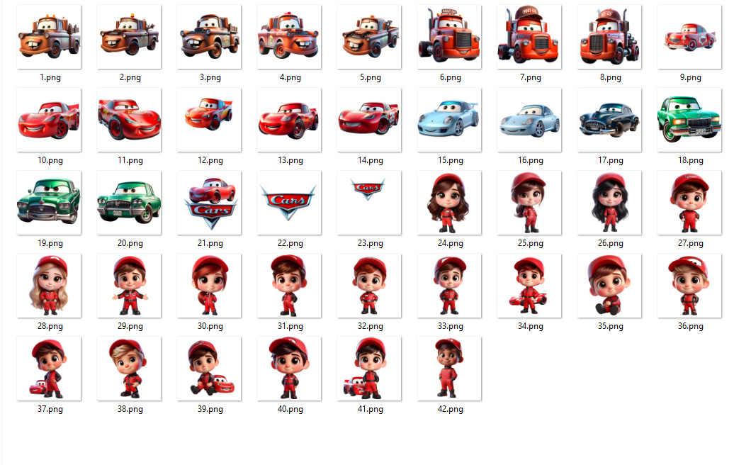Select the 32.png boy thumbnail
Image resolution: width=734 pixels, height=465 pixels.
tap(369, 286)
